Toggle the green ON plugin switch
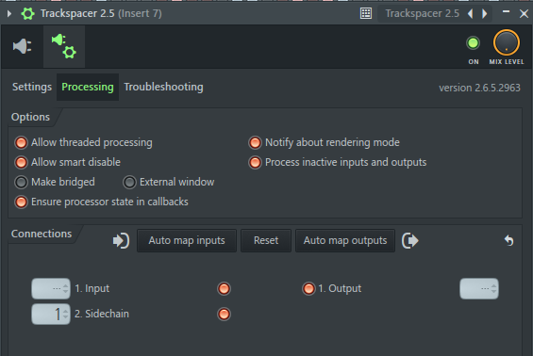Screen dimensions: 533x356 [473, 43]
